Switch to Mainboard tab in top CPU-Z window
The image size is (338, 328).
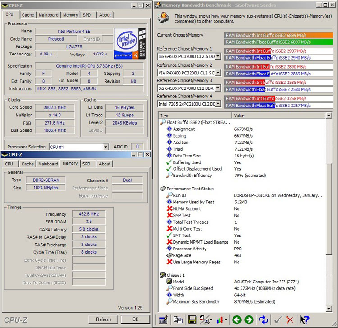click(x=49, y=15)
